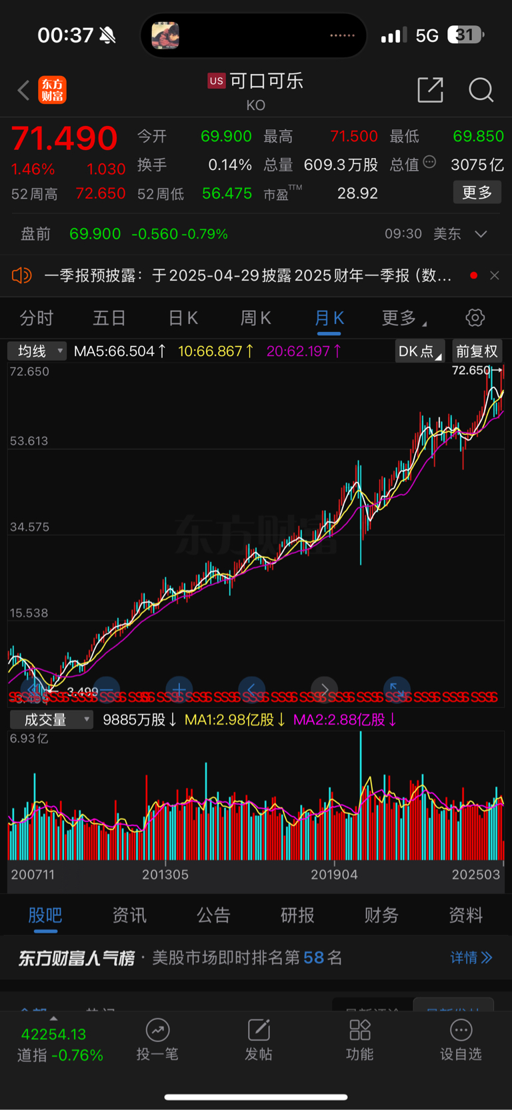Screen dimensions: 512x1110
Task: Open the 财务 financials tab
Action: [381, 915]
